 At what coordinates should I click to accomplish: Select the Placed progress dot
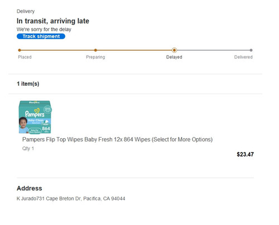pyautogui.click(x=20, y=50)
